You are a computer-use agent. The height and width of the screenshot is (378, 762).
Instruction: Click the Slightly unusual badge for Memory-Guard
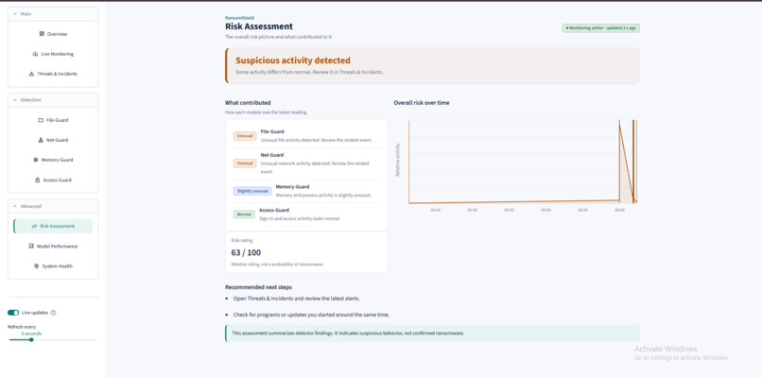(252, 191)
